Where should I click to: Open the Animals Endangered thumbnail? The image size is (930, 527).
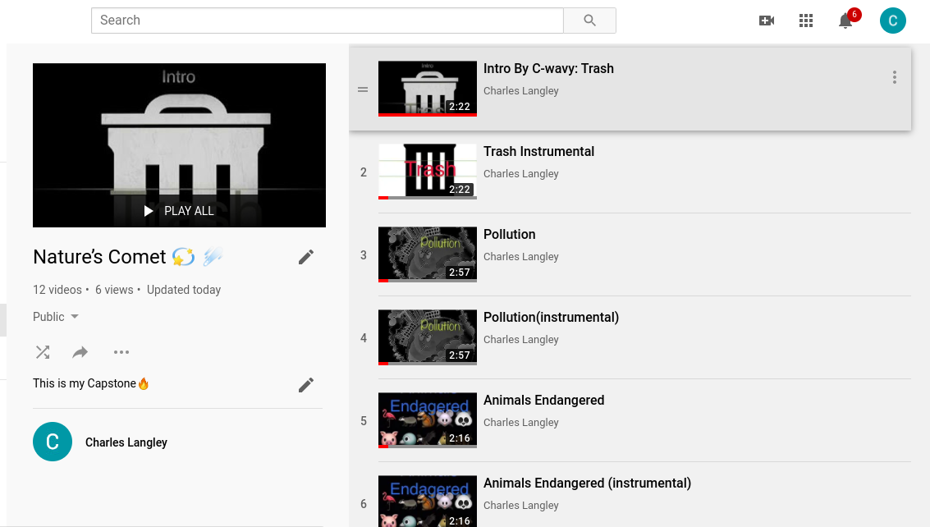tap(427, 420)
